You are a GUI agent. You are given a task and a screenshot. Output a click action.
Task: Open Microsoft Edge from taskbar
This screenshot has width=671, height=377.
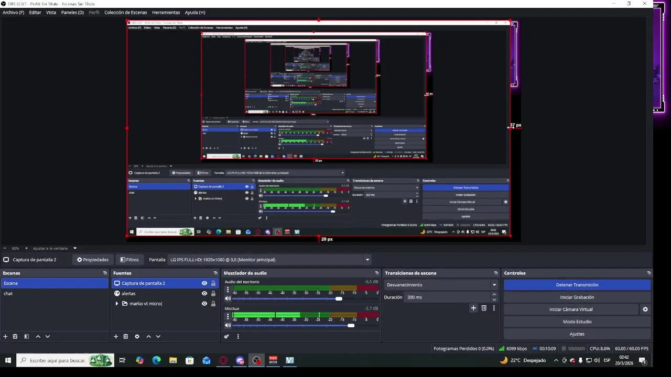(x=156, y=360)
